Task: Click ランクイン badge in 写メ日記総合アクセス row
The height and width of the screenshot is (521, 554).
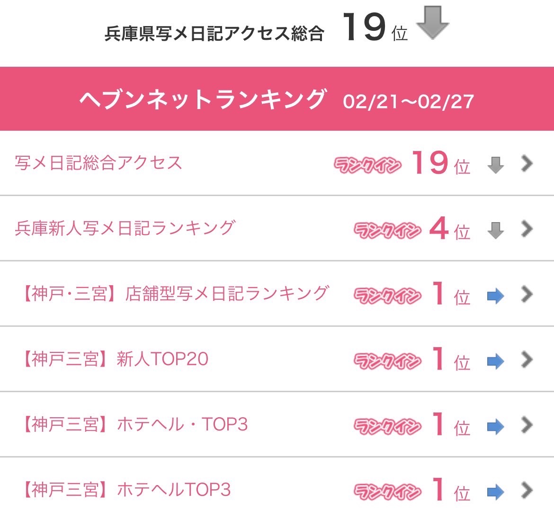Action: pyautogui.click(x=367, y=165)
